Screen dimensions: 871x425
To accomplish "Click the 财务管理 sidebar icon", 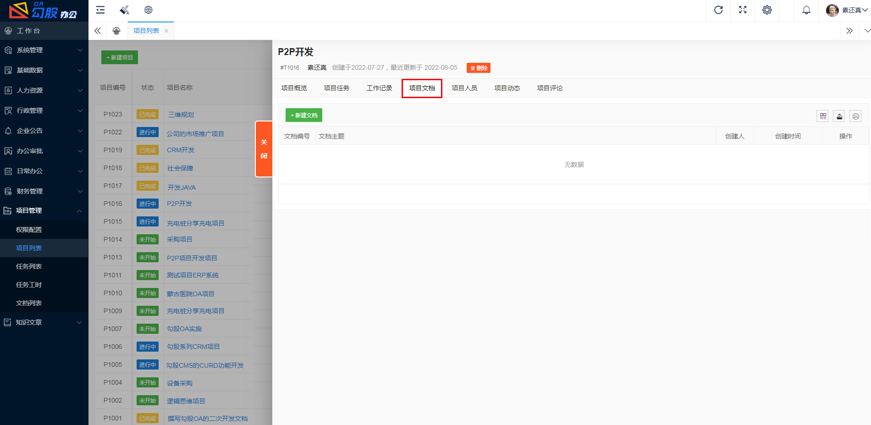I will click(8, 191).
